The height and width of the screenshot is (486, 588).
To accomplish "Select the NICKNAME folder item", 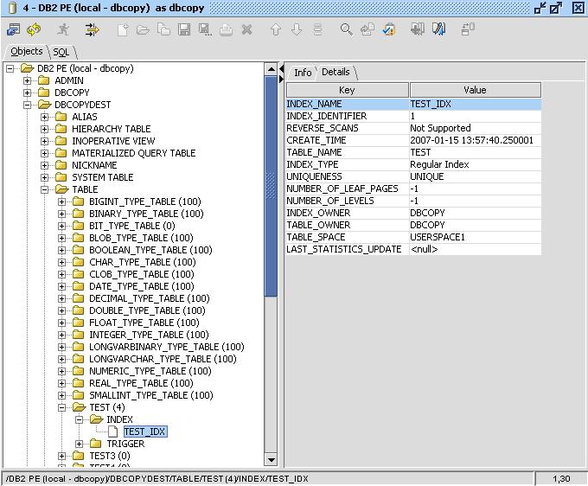I will pyautogui.click(x=94, y=165).
